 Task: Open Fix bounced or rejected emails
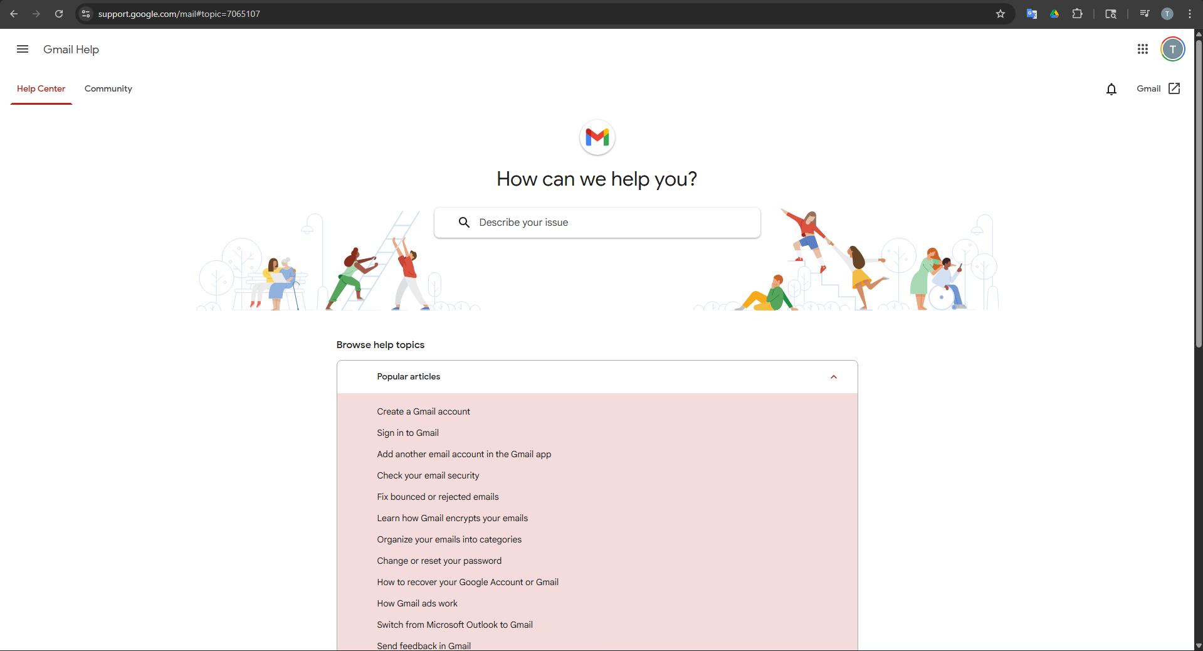[438, 497]
